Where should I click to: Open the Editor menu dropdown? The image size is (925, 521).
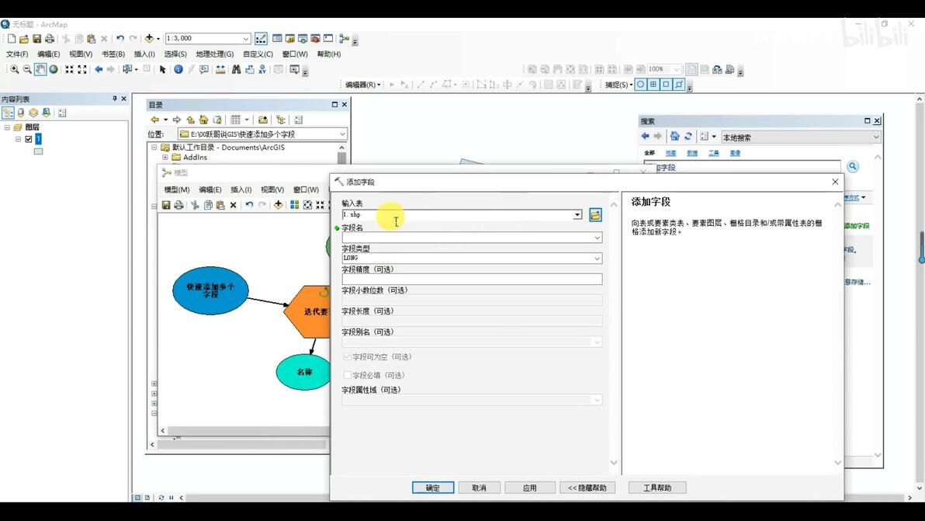click(362, 85)
